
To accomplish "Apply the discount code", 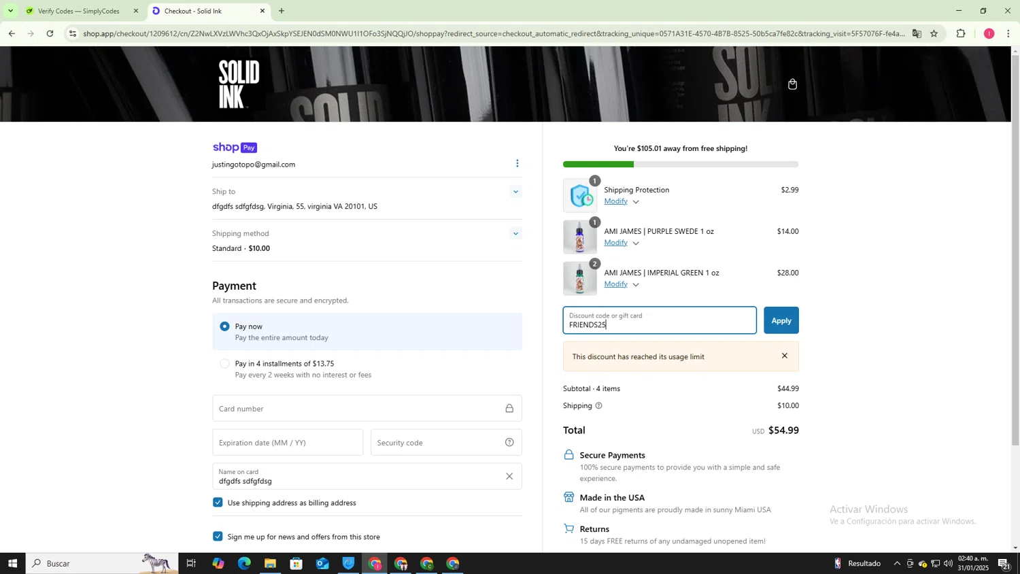I will (x=781, y=320).
